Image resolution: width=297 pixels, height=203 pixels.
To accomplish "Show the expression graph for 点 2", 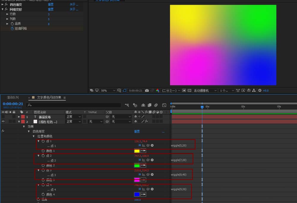I will pyautogui.click(x=144, y=160).
